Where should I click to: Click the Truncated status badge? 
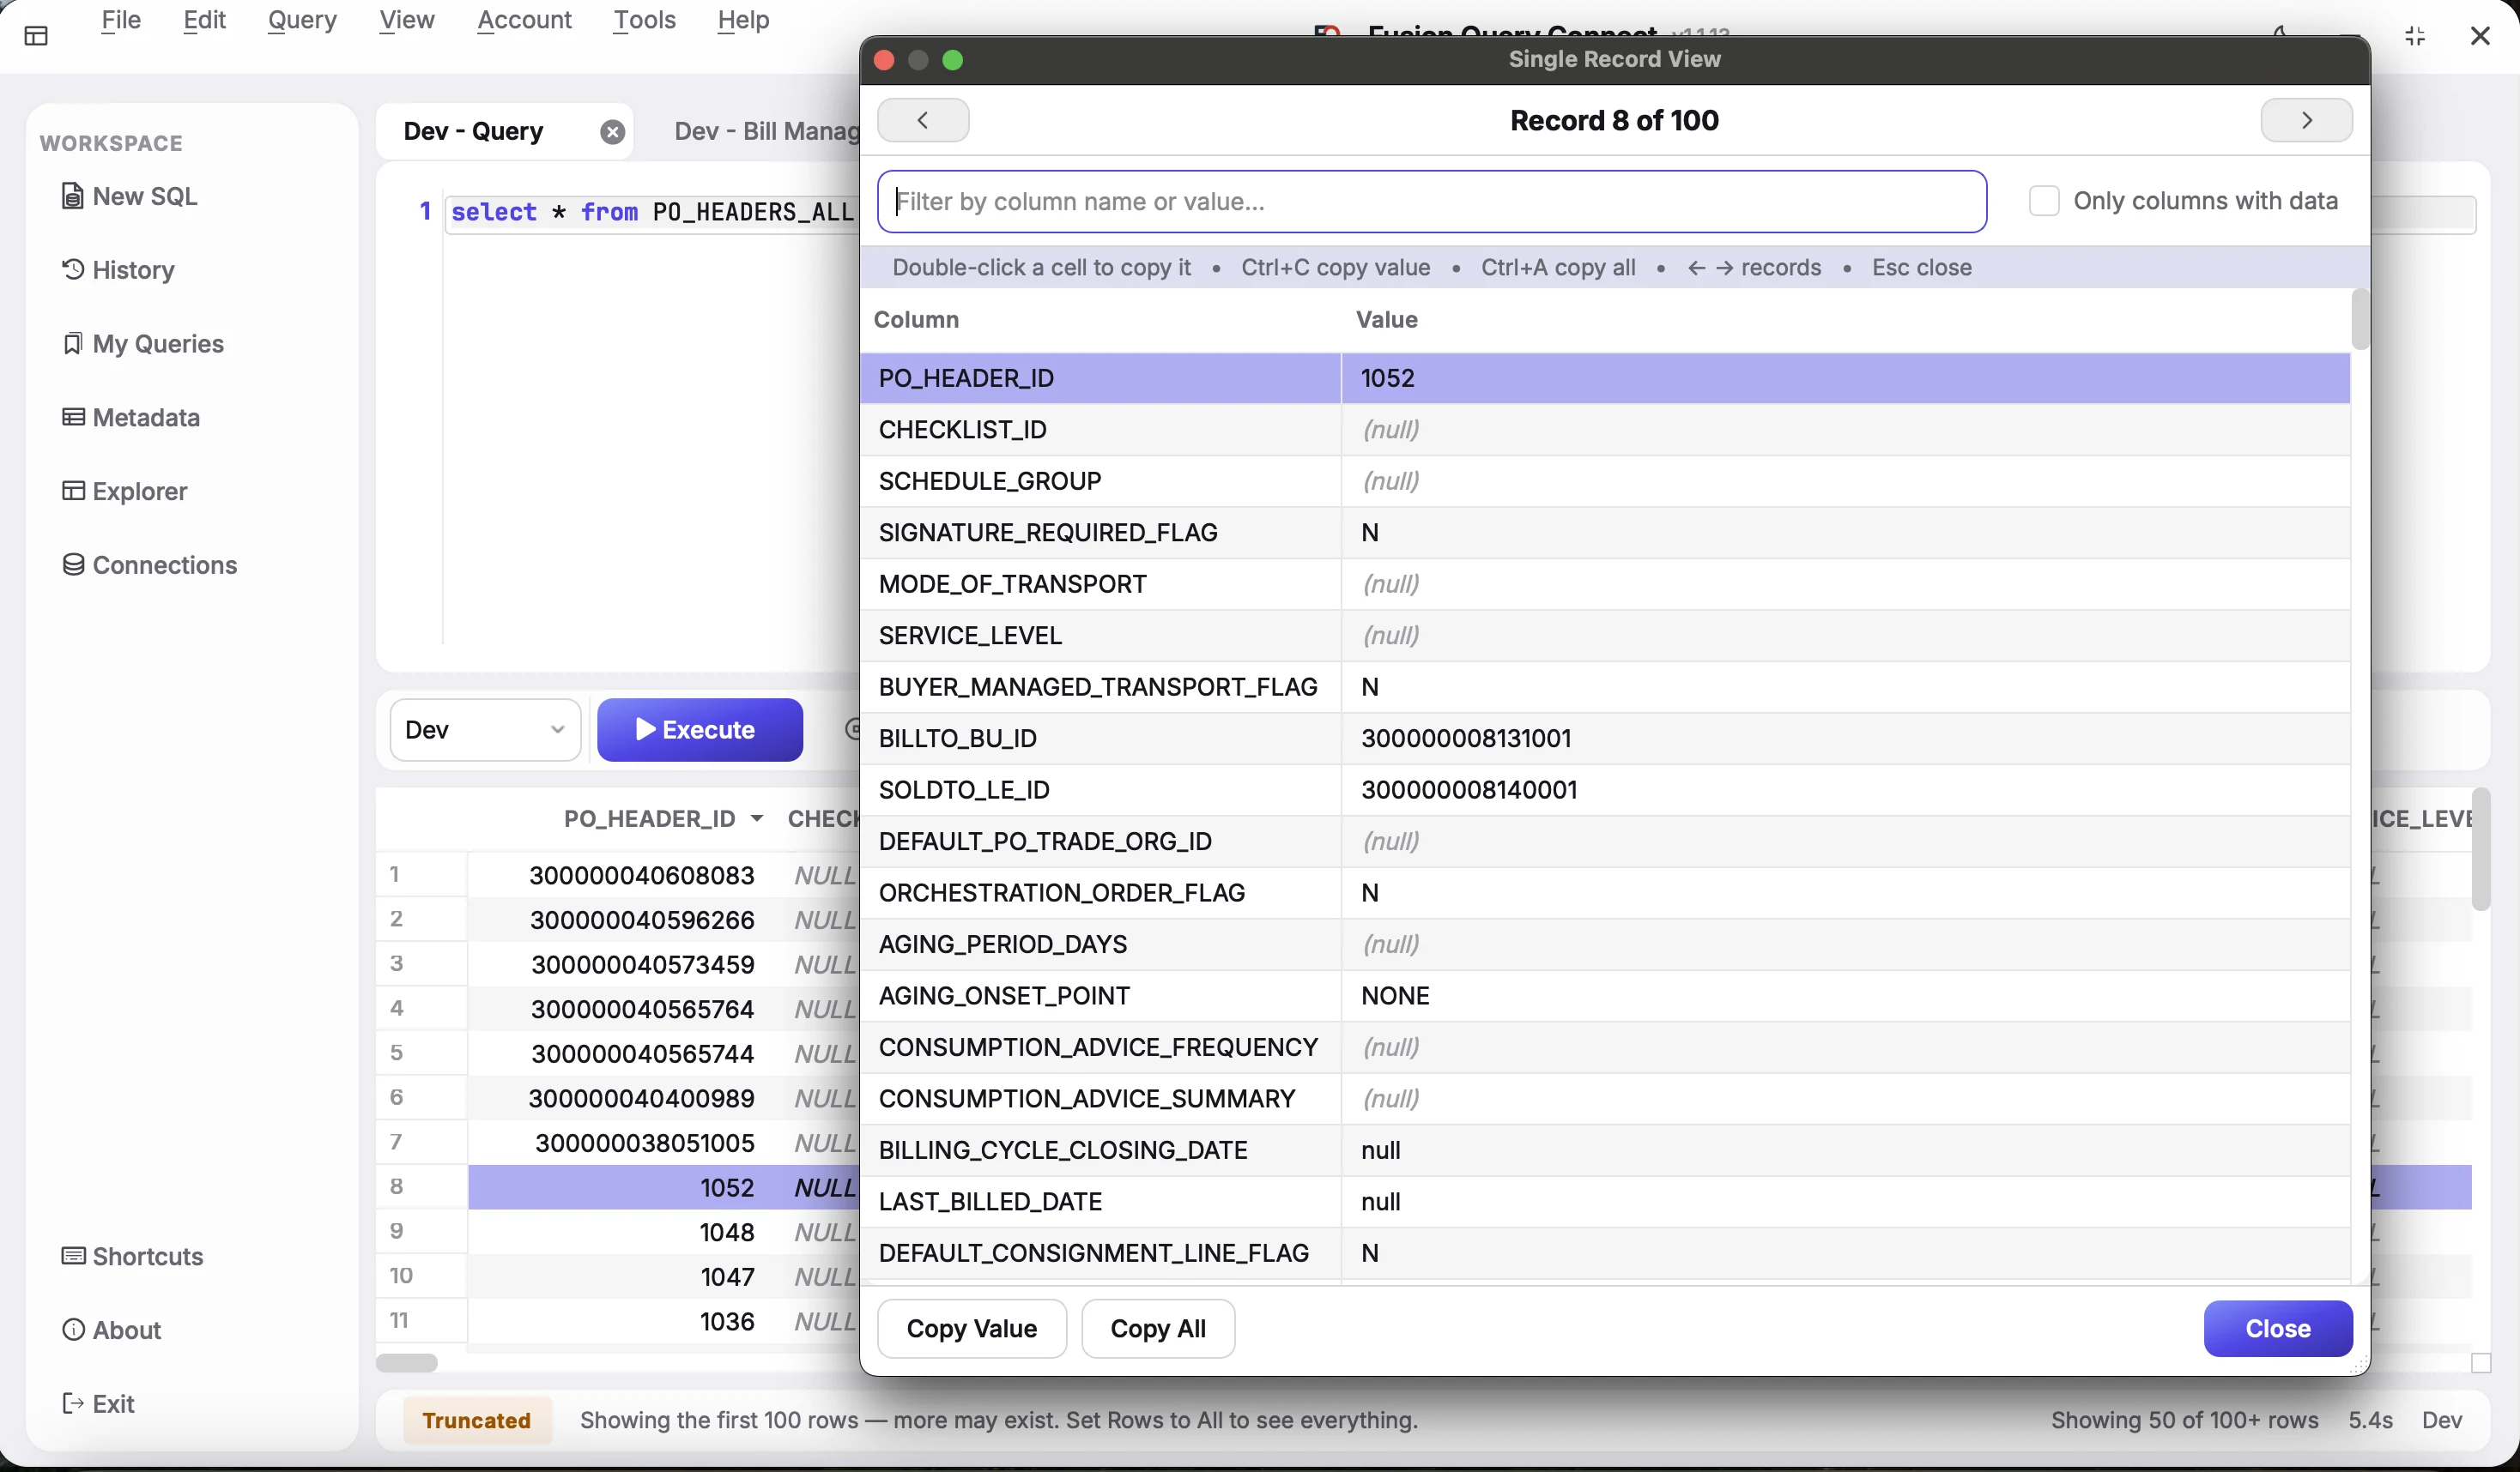tap(477, 1421)
